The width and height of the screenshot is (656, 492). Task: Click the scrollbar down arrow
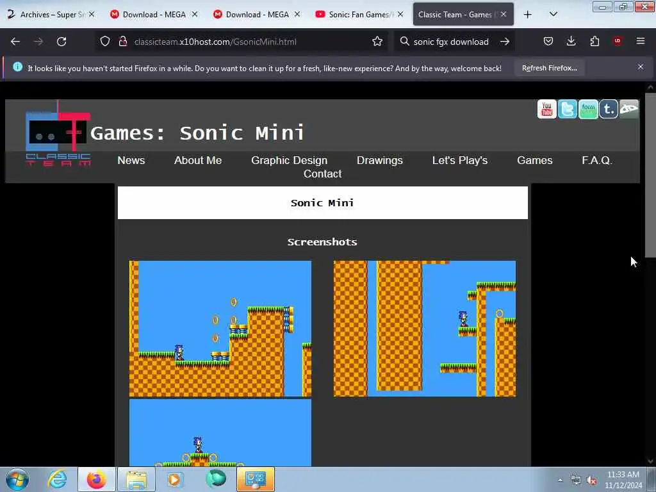pyautogui.click(x=650, y=461)
